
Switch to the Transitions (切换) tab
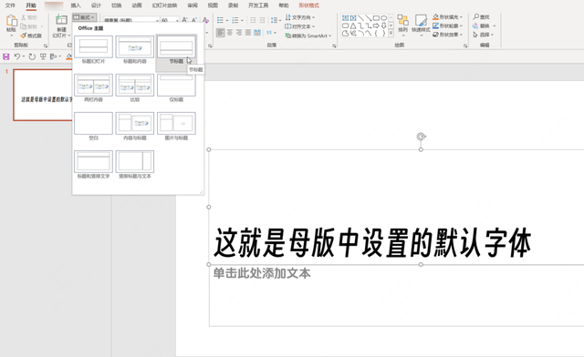[117, 5]
